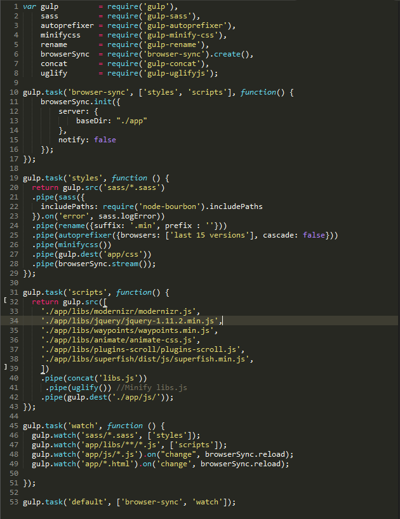Click line number 52 in the gutter
400x519 pixels.
[x=14, y=492]
